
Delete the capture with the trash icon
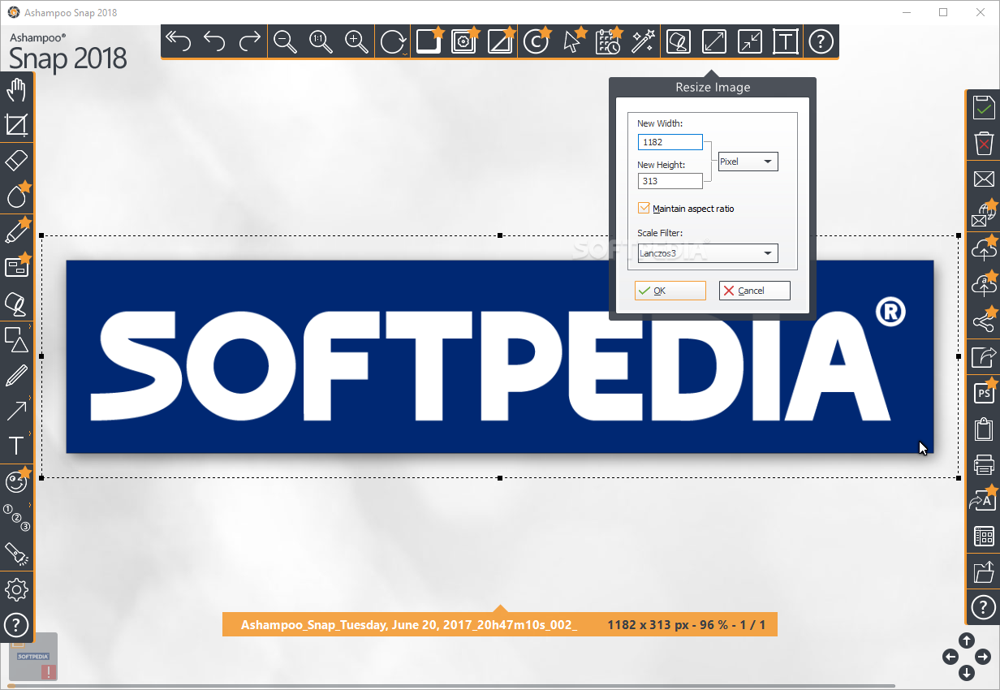point(984,144)
